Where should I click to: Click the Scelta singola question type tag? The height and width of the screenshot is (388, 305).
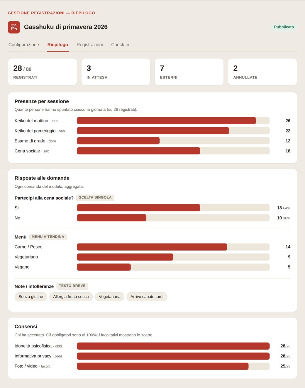pos(95,198)
